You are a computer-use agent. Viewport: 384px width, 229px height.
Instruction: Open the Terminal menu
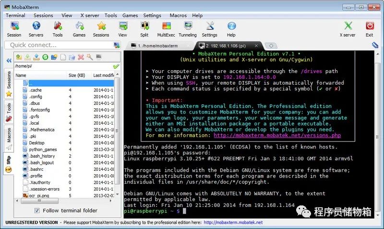pos(15,15)
